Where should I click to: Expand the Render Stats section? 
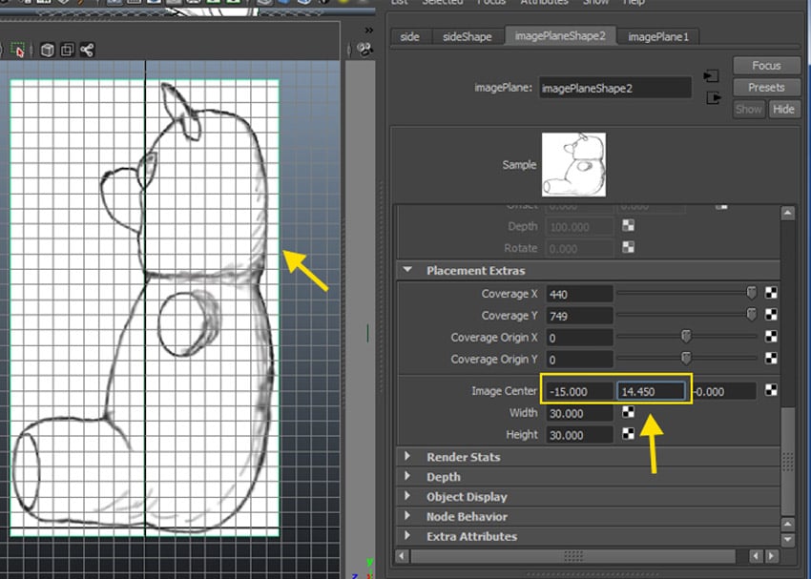pos(407,457)
